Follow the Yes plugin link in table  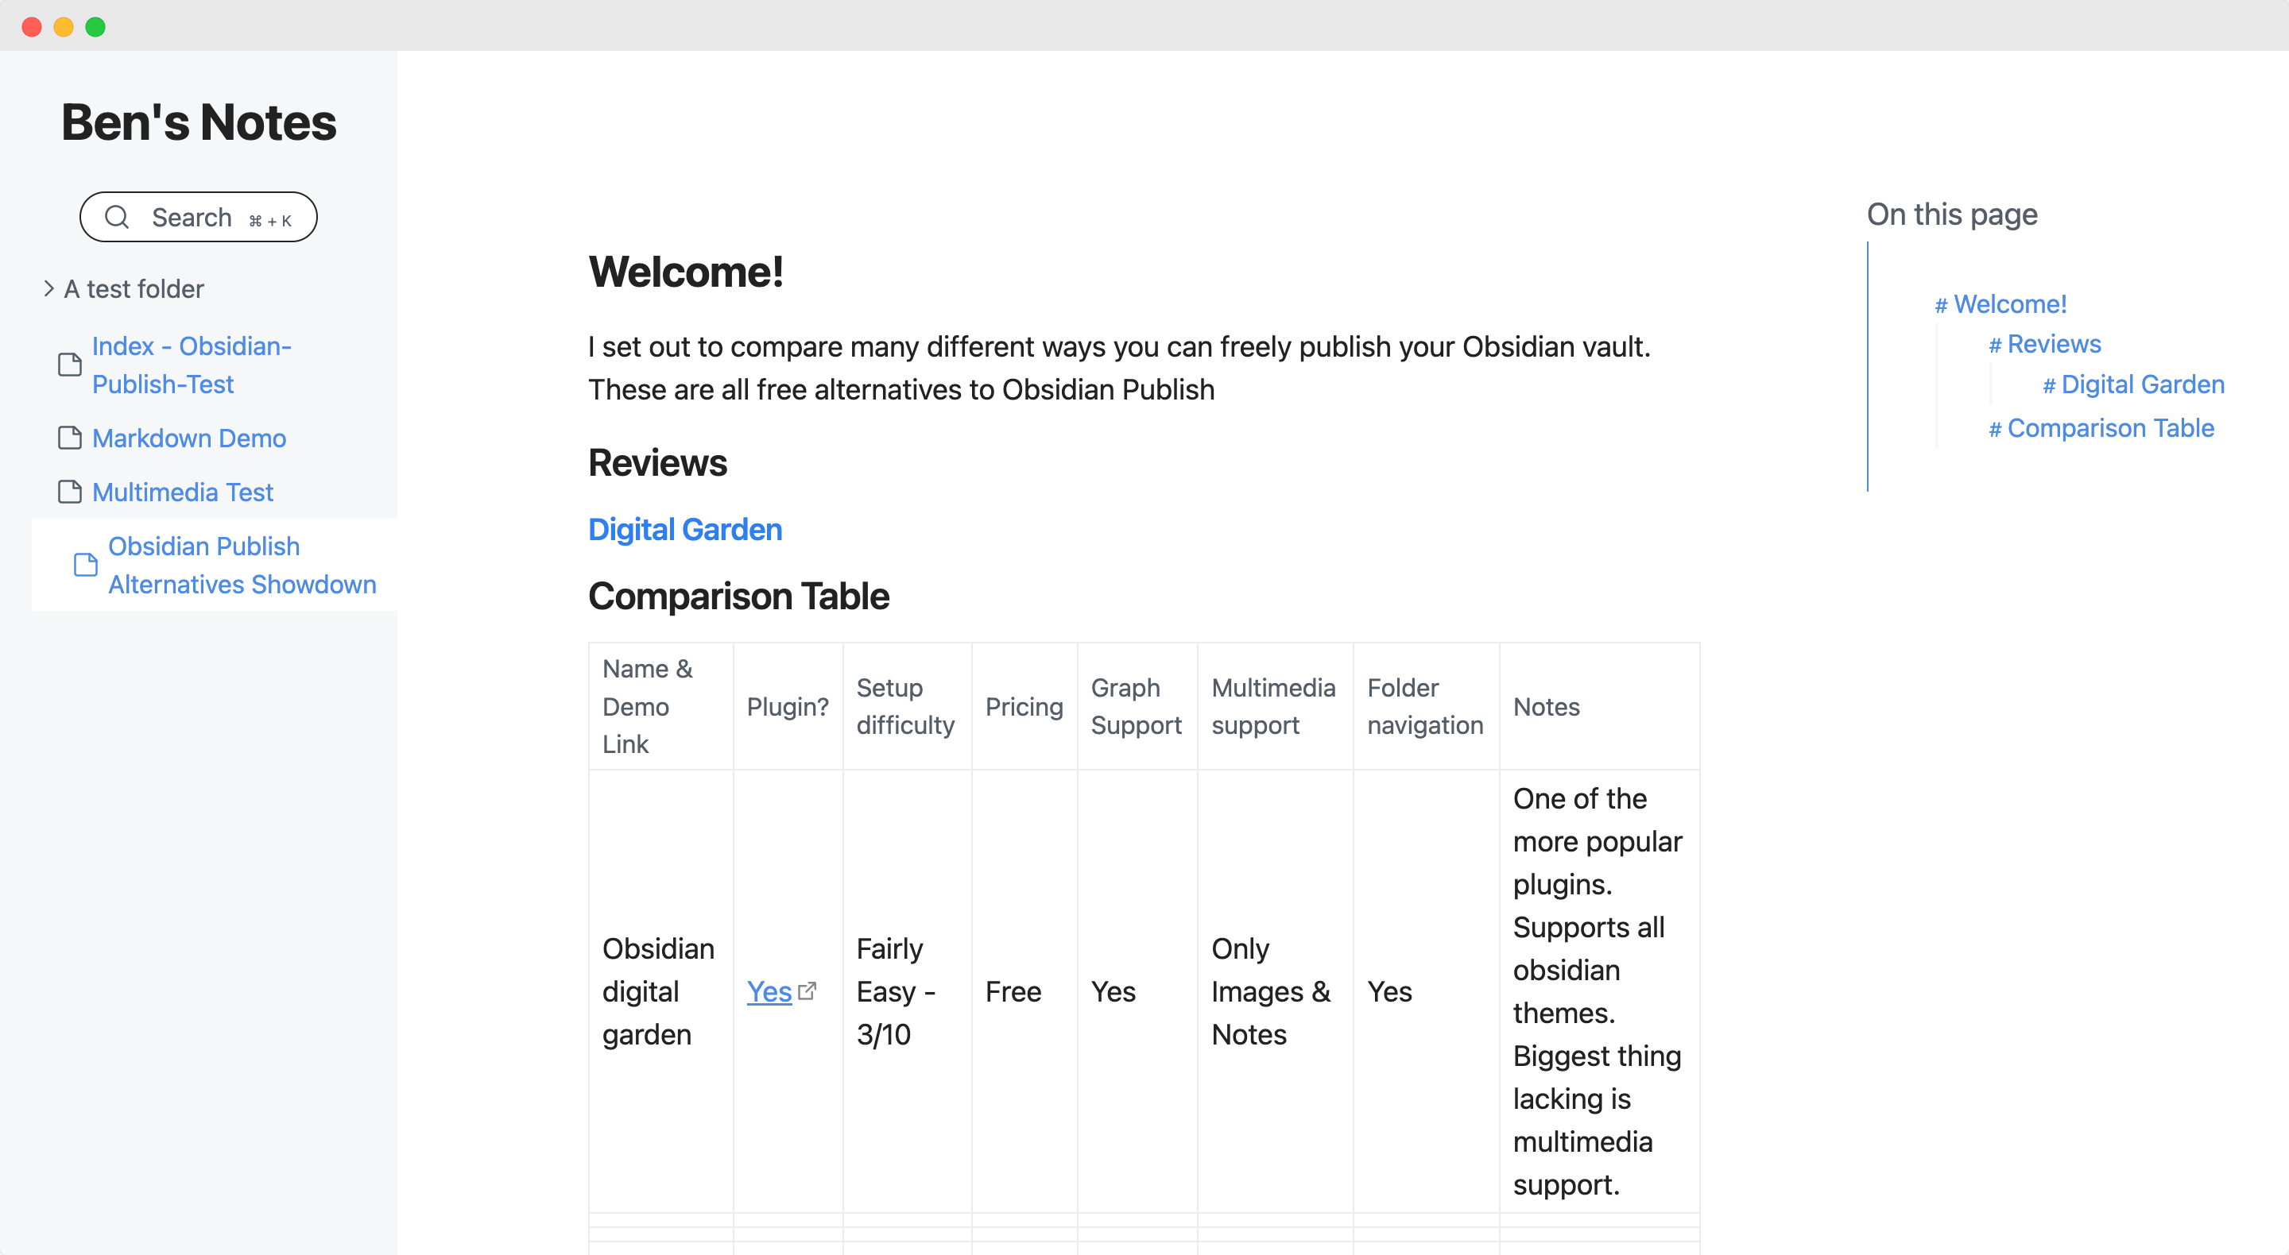[769, 991]
